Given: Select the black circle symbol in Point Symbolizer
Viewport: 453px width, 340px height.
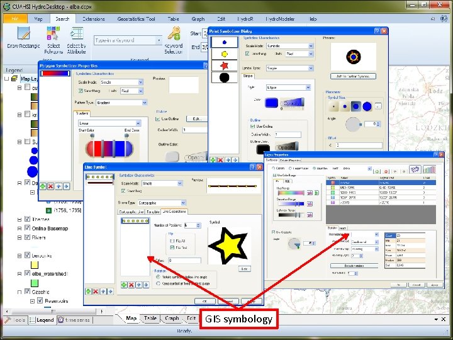Looking at the screenshot, I should point(225,77).
